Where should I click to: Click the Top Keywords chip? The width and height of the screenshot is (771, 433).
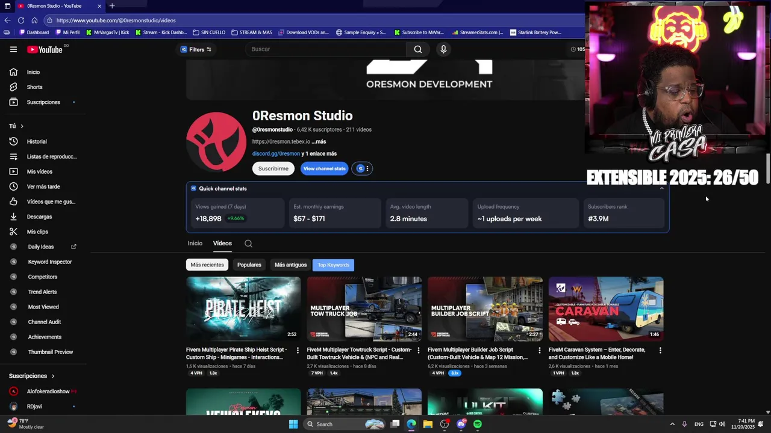coord(334,265)
